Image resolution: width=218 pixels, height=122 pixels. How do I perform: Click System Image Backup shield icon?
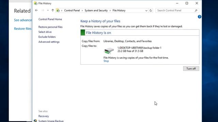(x=35, y=121)
